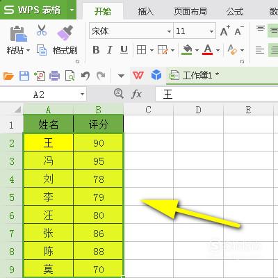
Task: Click the align left icon
Action: pos(260,50)
